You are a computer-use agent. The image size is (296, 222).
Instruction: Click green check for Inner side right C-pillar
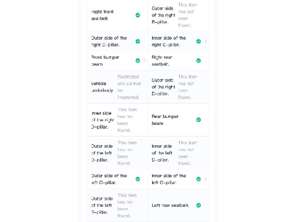(198, 41)
